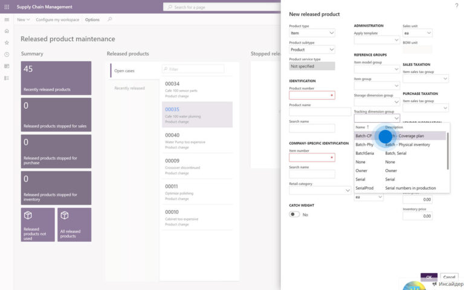Viewport: 464px width, 290px height.
Task: Click lookup list vertical scrollbar
Action: (448, 151)
